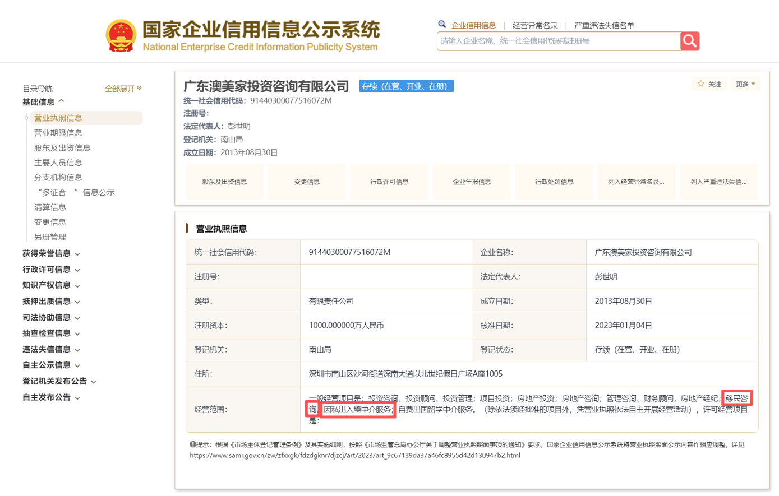Open the 企业年报信息 quick tab
Viewport: 779px width, 496px height.
point(472,182)
